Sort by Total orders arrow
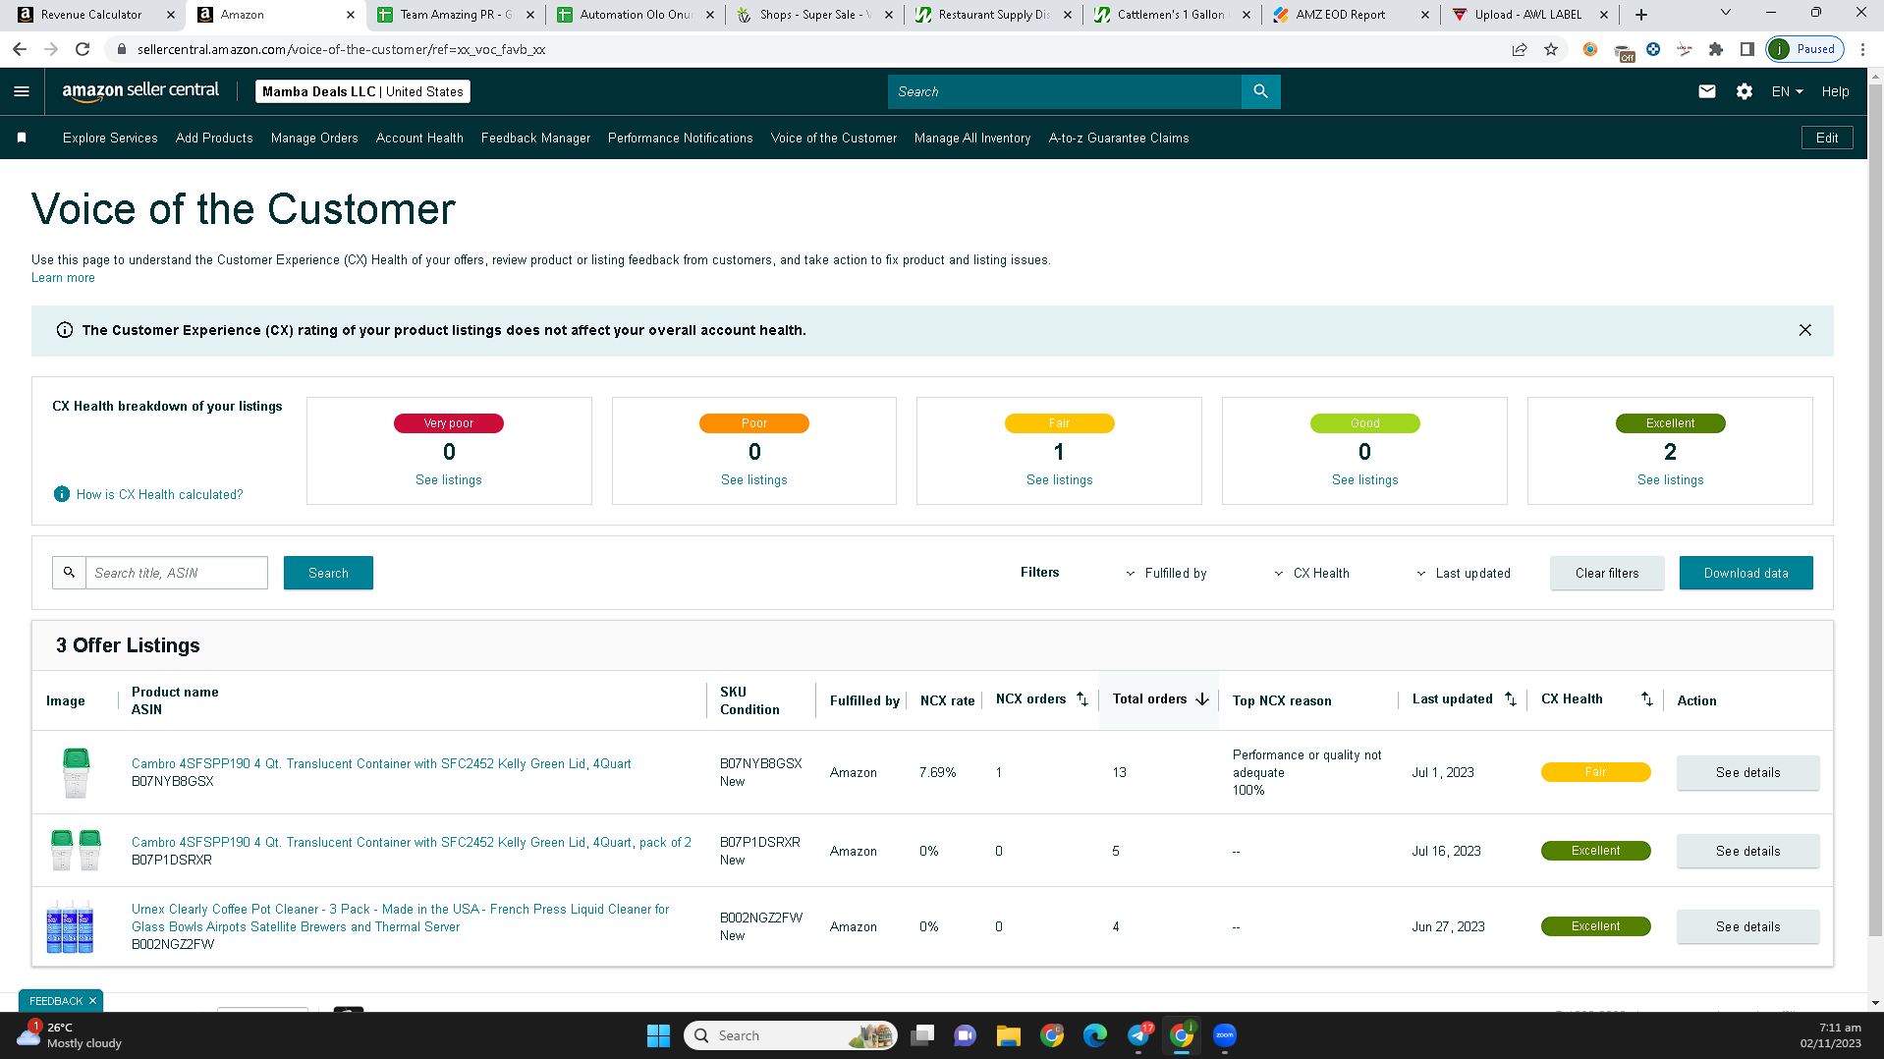This screenshot has height=1059, width=1884. point(1202,699)
